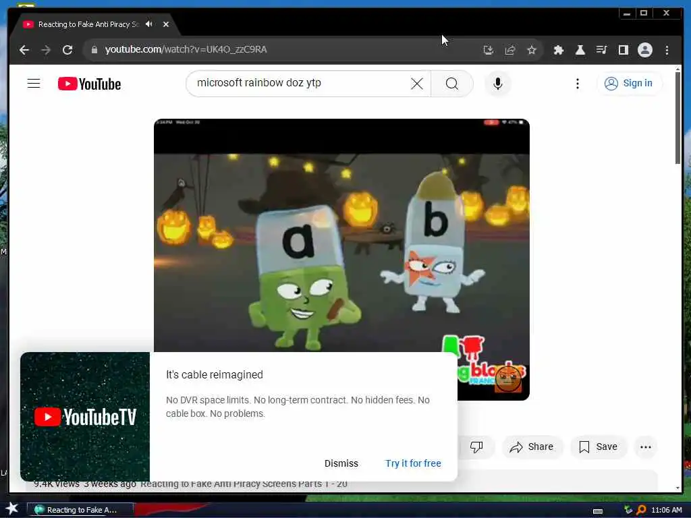Screen dimensions: 691x518
Task: Open the media controls toolbar icon
Action: (x=601, y=50)
